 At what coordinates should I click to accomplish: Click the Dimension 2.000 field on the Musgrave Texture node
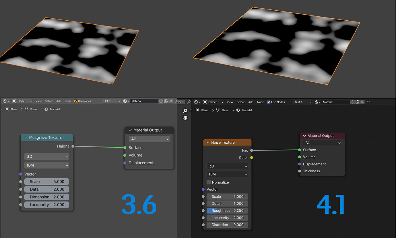click(47, 197)
